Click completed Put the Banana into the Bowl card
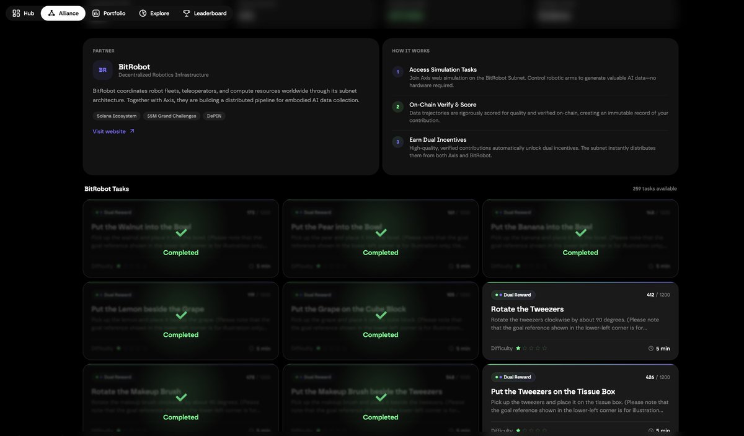This screenshot has height=436, width=744. 580,238
